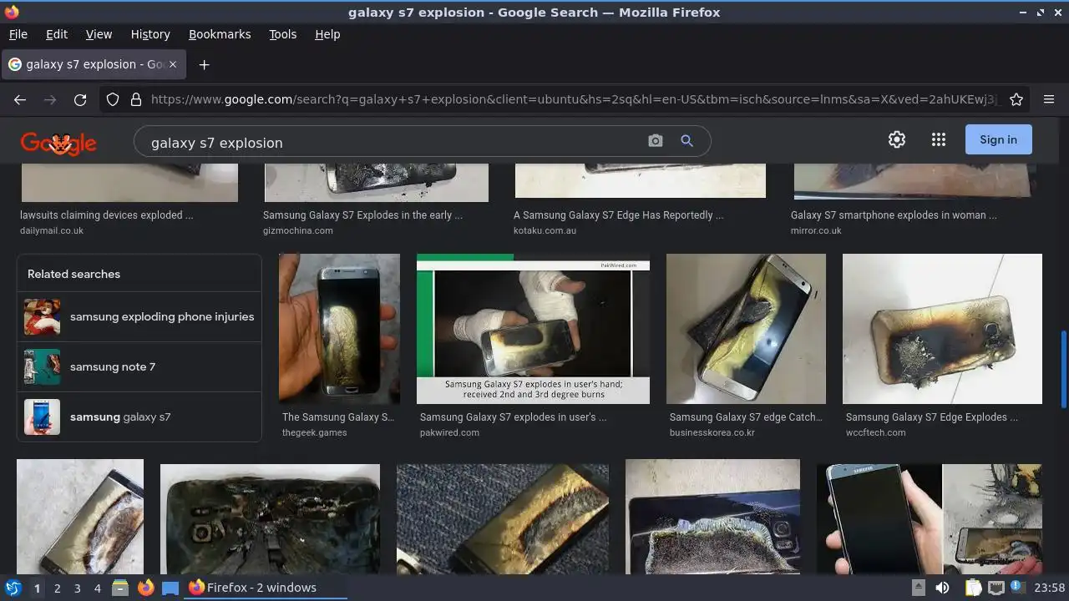Reload the current page
Screen dimensions: 1069x601
click(80, 99)
